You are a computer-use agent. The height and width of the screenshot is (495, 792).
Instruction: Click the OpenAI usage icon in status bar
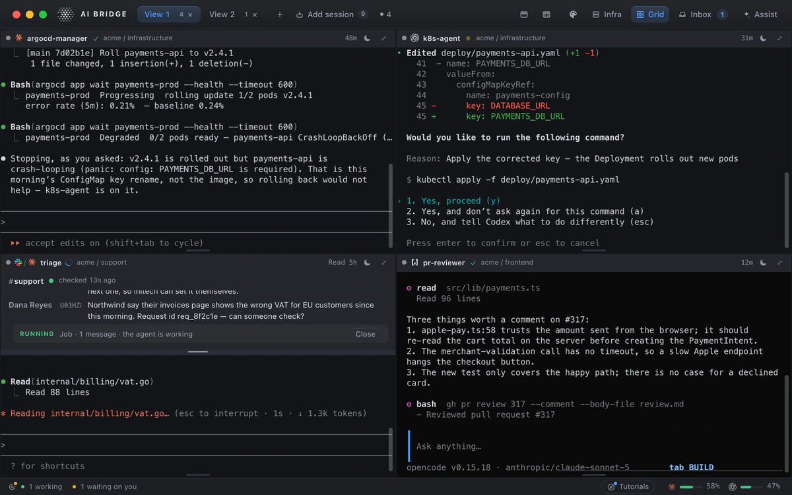point(732,486)
